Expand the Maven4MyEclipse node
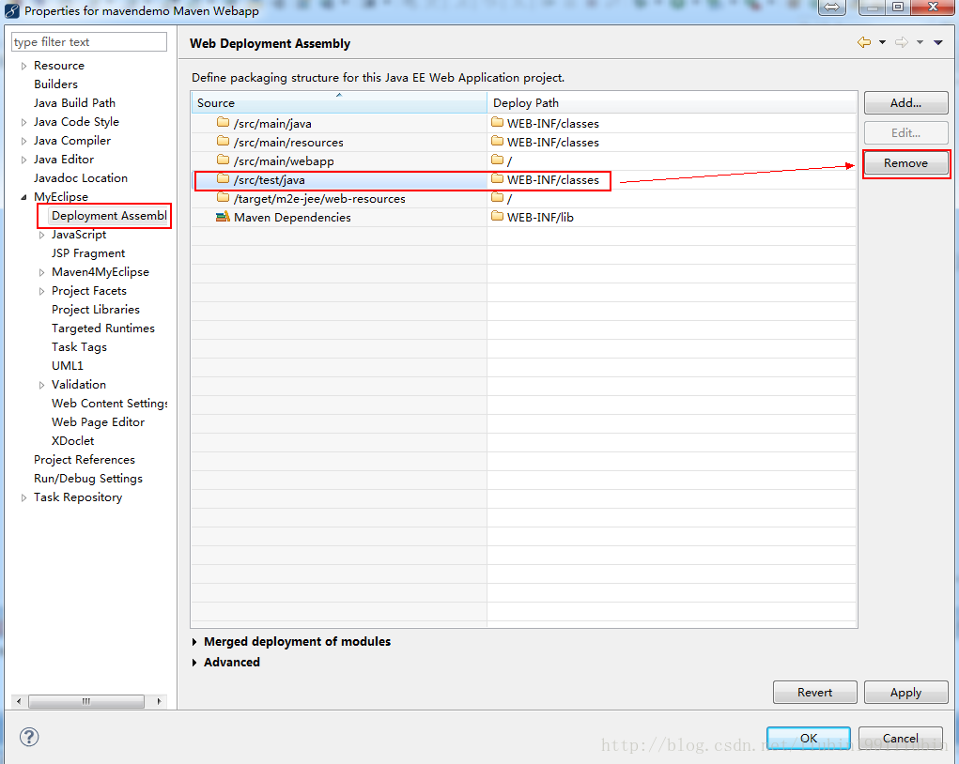The width and height of the screenshot is (959, 764). pyautogui.click(x=41, y=272)
